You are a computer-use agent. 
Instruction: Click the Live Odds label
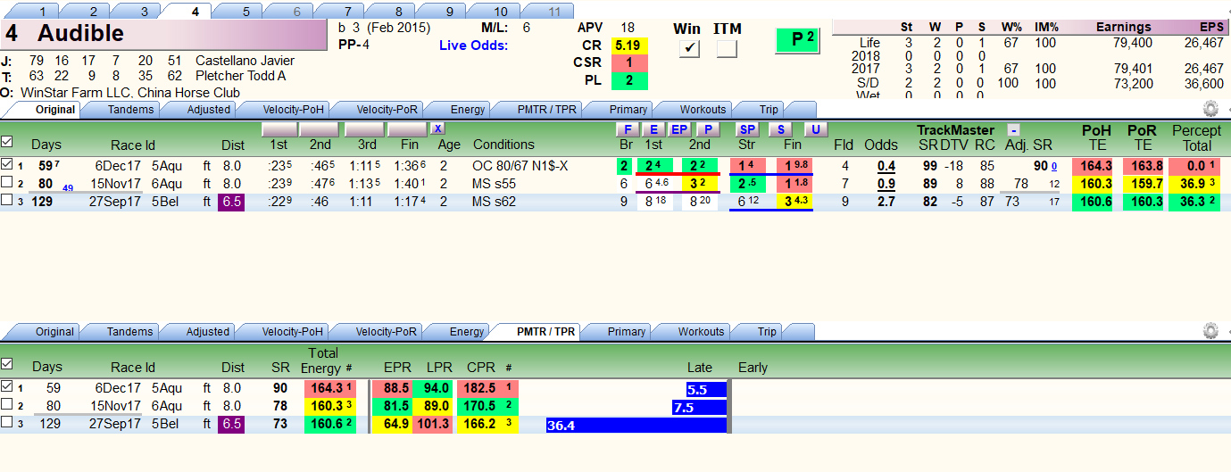pos(474,45)
